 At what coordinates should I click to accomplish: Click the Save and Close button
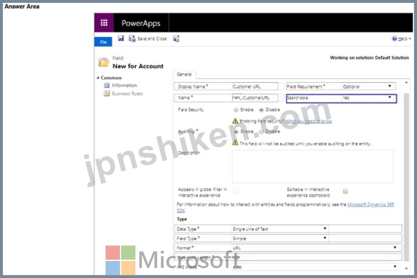tap(148, 39)
